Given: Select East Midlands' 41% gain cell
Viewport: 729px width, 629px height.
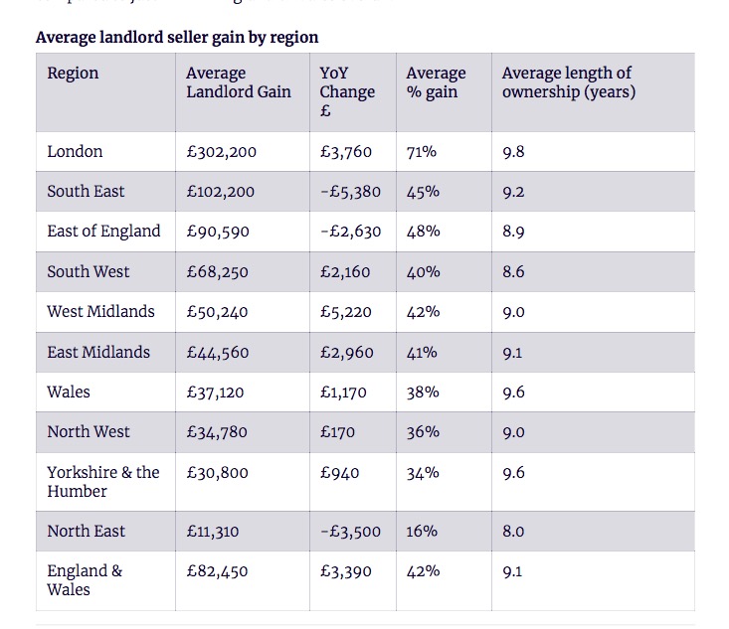Looking at the screenshot, I should pyautogui.click(x=424, y=352).
